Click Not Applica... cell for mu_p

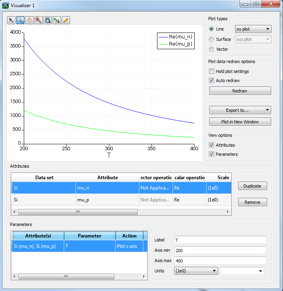coord(156,200)
